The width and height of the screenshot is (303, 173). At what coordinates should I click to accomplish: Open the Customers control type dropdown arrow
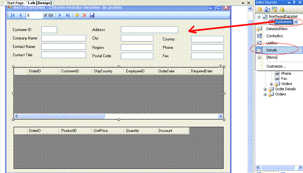296,22
